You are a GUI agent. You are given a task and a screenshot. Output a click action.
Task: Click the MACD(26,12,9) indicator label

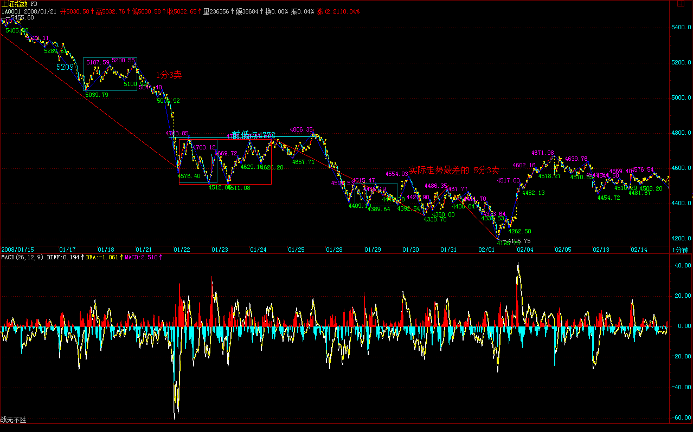(22, 257)
